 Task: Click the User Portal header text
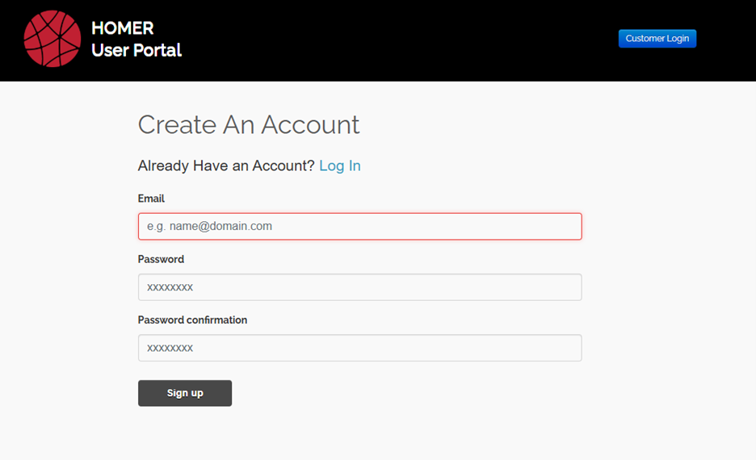(136, 50)
